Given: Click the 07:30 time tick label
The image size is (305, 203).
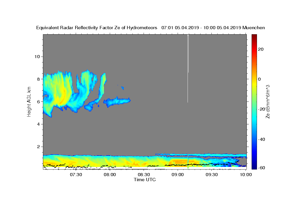Looking at the screenshot, I should click(76, 175).
